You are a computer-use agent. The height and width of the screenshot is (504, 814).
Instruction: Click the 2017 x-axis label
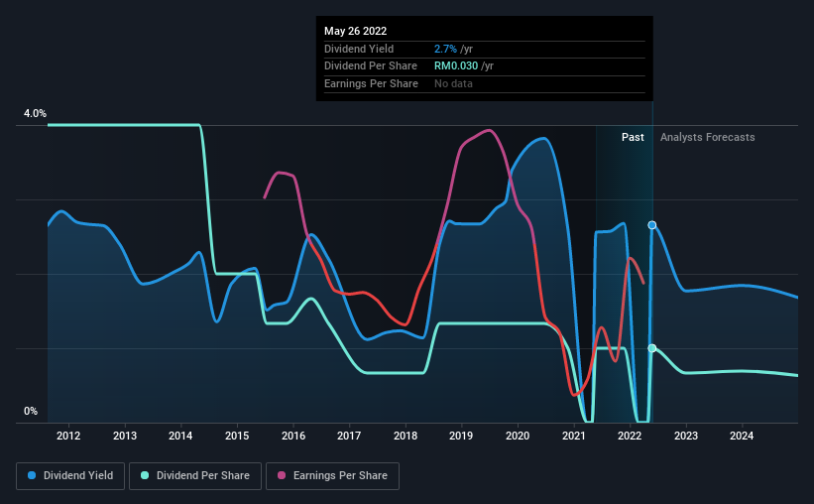[349, 436]
